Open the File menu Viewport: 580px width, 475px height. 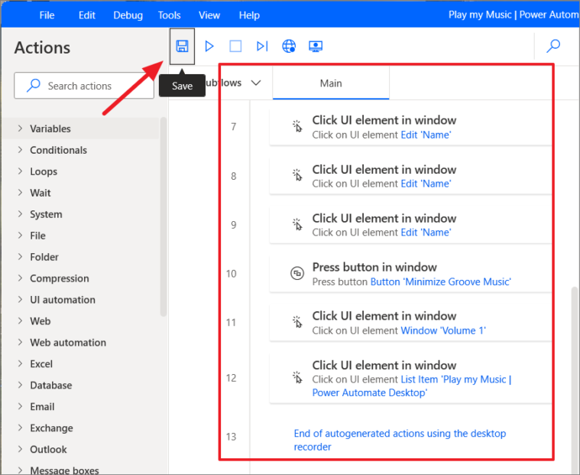click(x=47, y=15)
